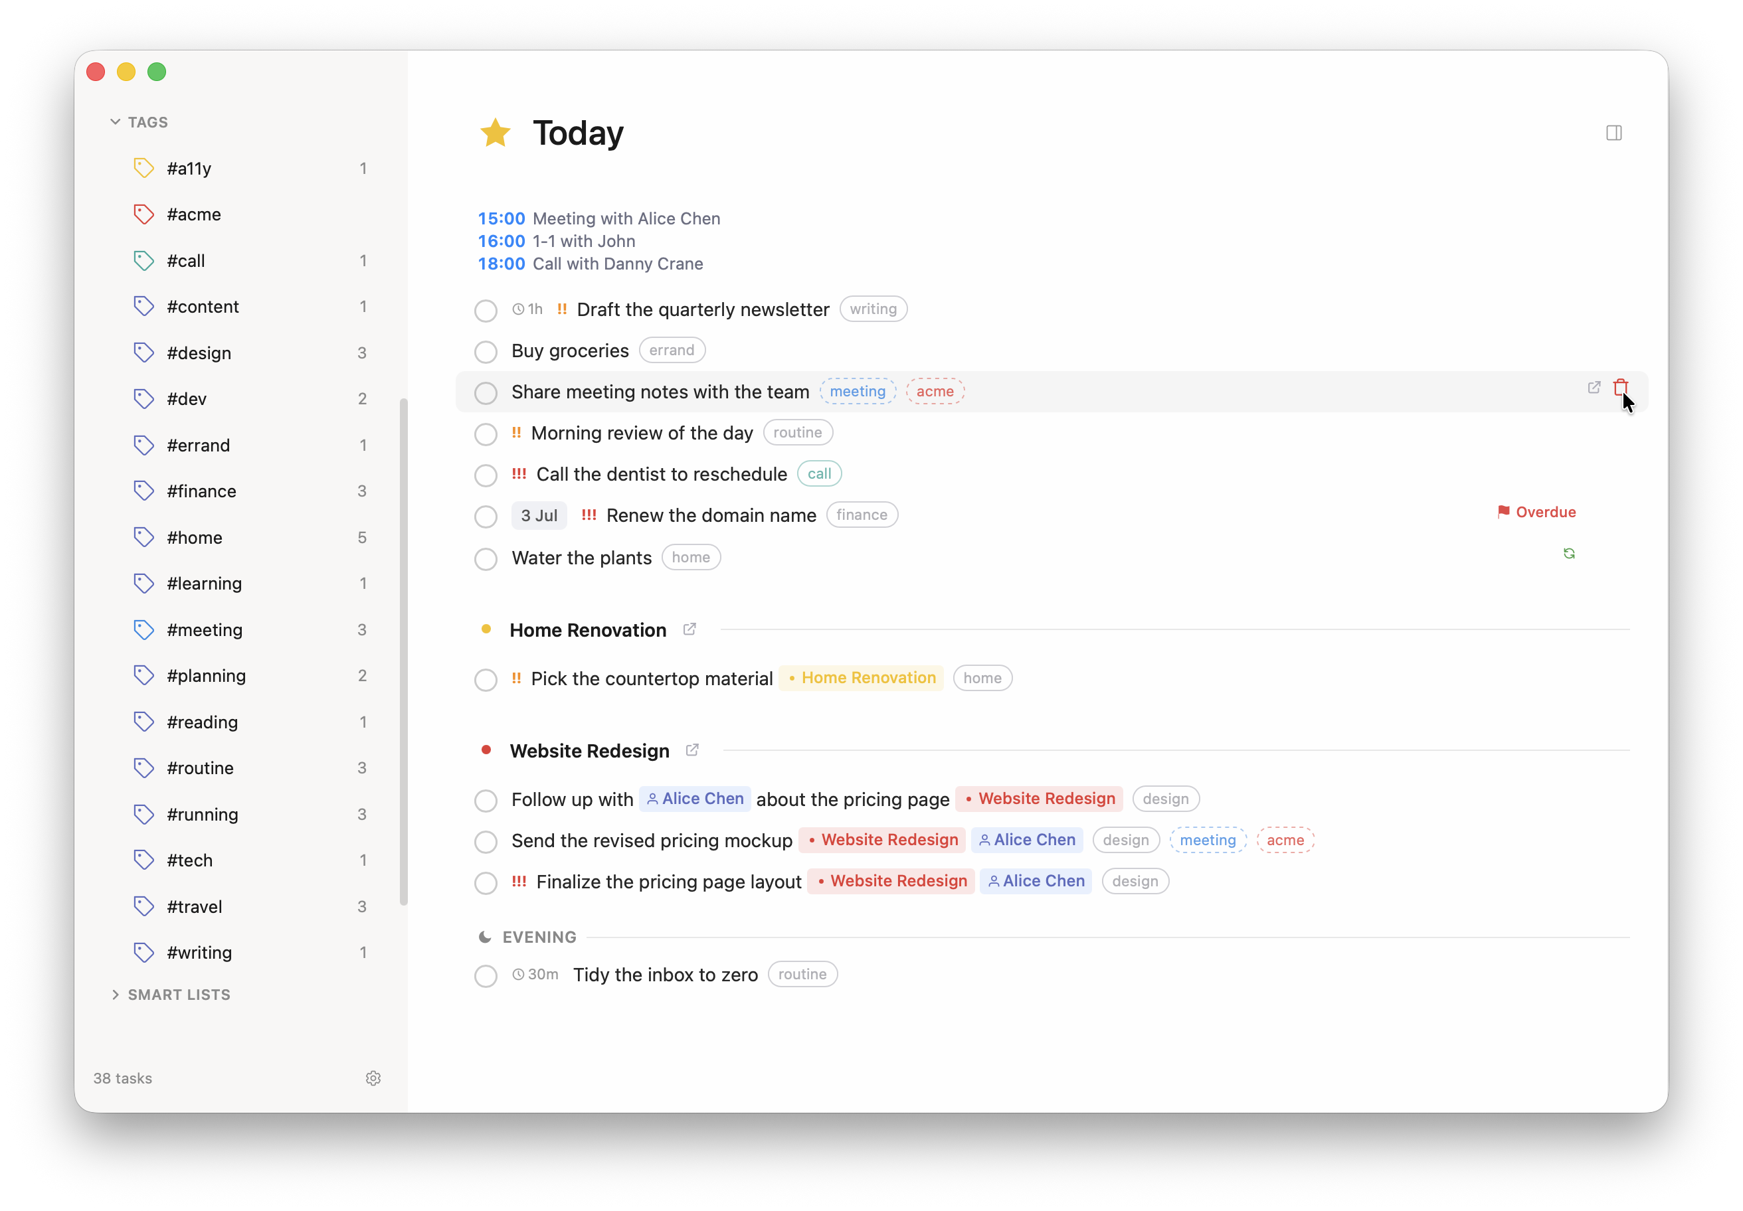Click the 38 tasks count label
The image size is (1743, 1211).
coord(123,1078)
